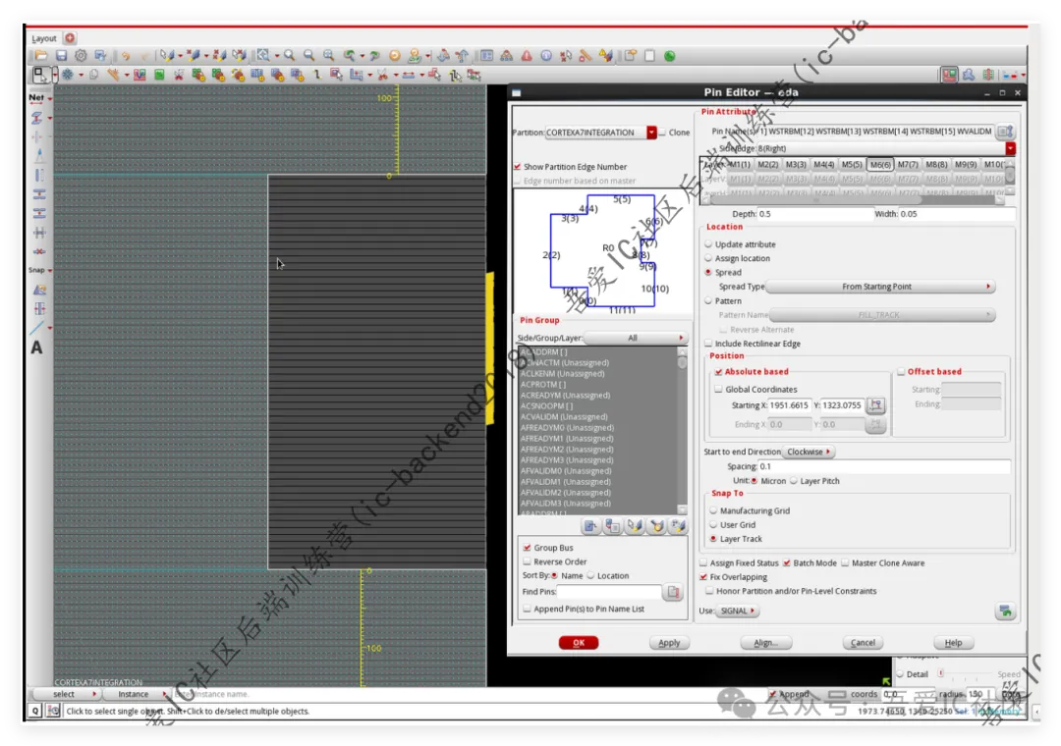The height and width of the screenshot is (746, 1061).
Task: Uncheck the Fix Overlapping checkbox
Action: [x=703, y=577]
